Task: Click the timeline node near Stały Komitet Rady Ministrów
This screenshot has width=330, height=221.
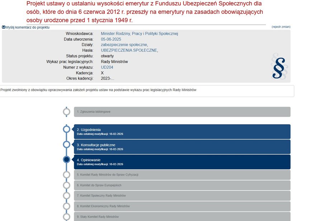Action: 67,217
